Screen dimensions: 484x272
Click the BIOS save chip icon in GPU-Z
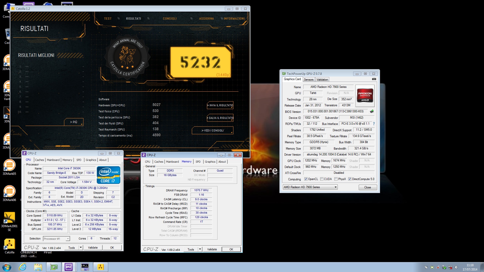tap(372, 111)
